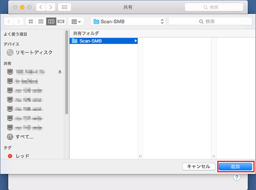Viewport: 256px width, 190px height.
Task: Click search field in 共有 window
Action: pyautogui.click(x=214, y=7)
